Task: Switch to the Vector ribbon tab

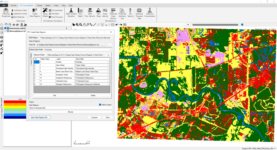Action: coord(39,5)
